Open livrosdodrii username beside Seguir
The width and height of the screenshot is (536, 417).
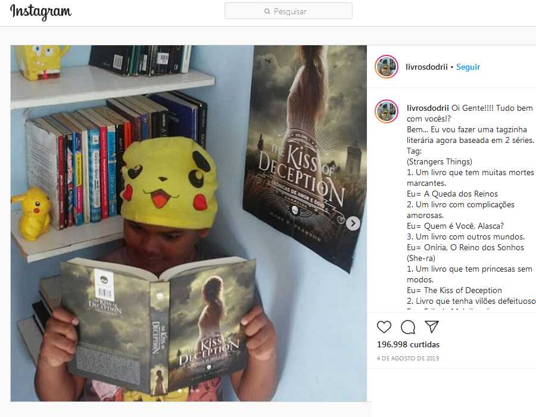click(426, 67)
